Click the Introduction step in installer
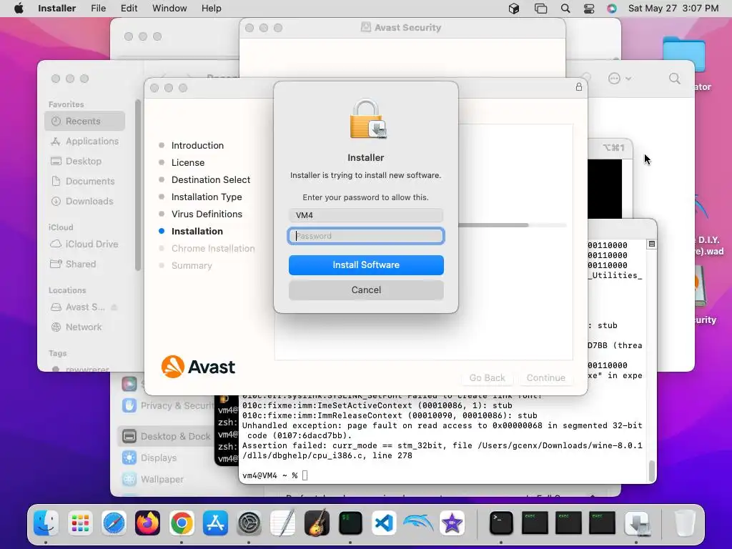Viewport: 732px width, 549px height. pyautogui.click(x=197, y=146)
